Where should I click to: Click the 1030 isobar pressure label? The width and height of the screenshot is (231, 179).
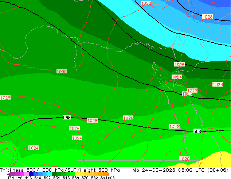62,72
